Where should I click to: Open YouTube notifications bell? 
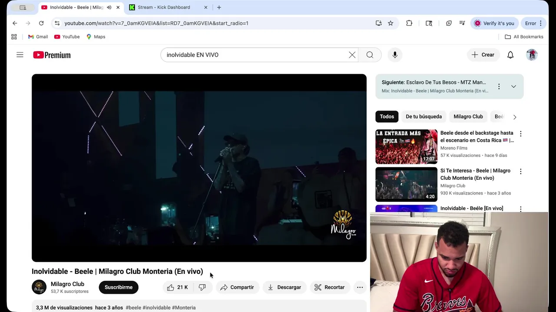[510, 55]
